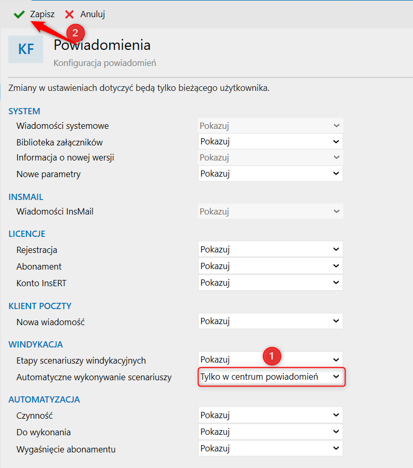The height and width of the screenshot is (468, 413).
Task: Expand the Nowa wiadomość dropdown
Action: click(270, 321)
